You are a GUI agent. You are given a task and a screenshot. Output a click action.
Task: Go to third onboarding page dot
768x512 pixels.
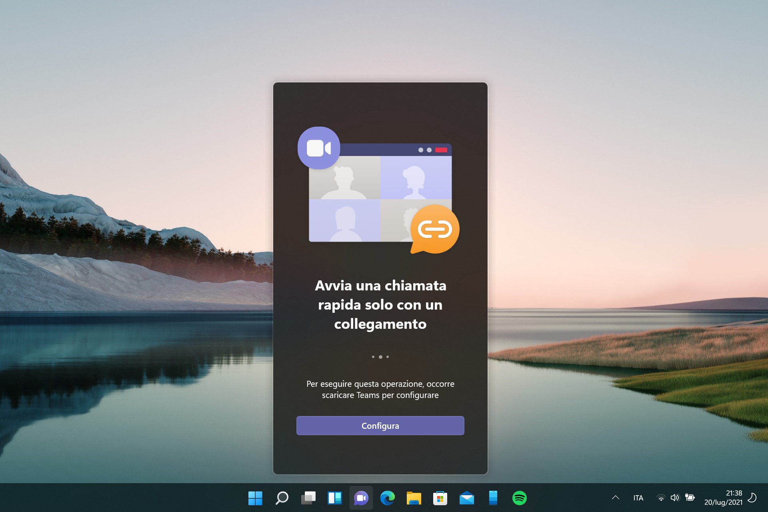388,357
